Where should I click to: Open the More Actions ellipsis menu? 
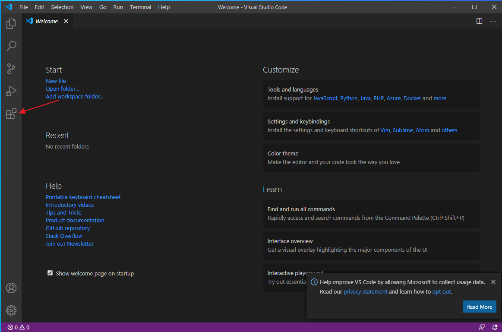coord(493,21)
